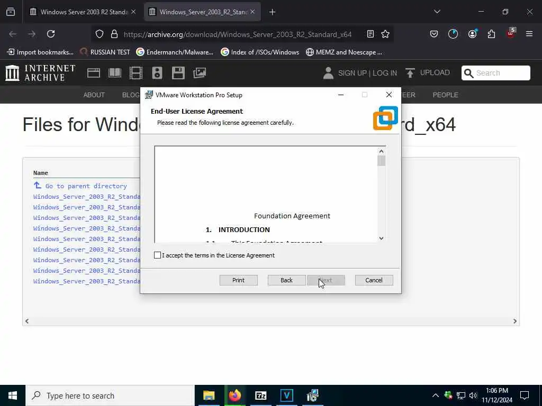This screenshot has width=542, height=406.
Task: Close the VMware setup dialog
Action: [389, 95]
